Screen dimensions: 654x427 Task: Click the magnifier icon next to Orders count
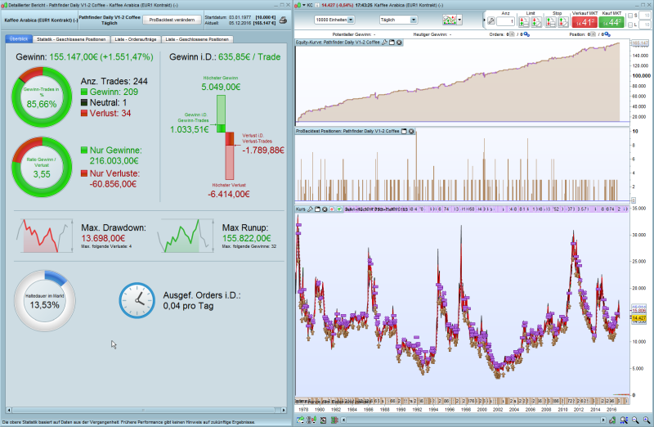point(526,34)
